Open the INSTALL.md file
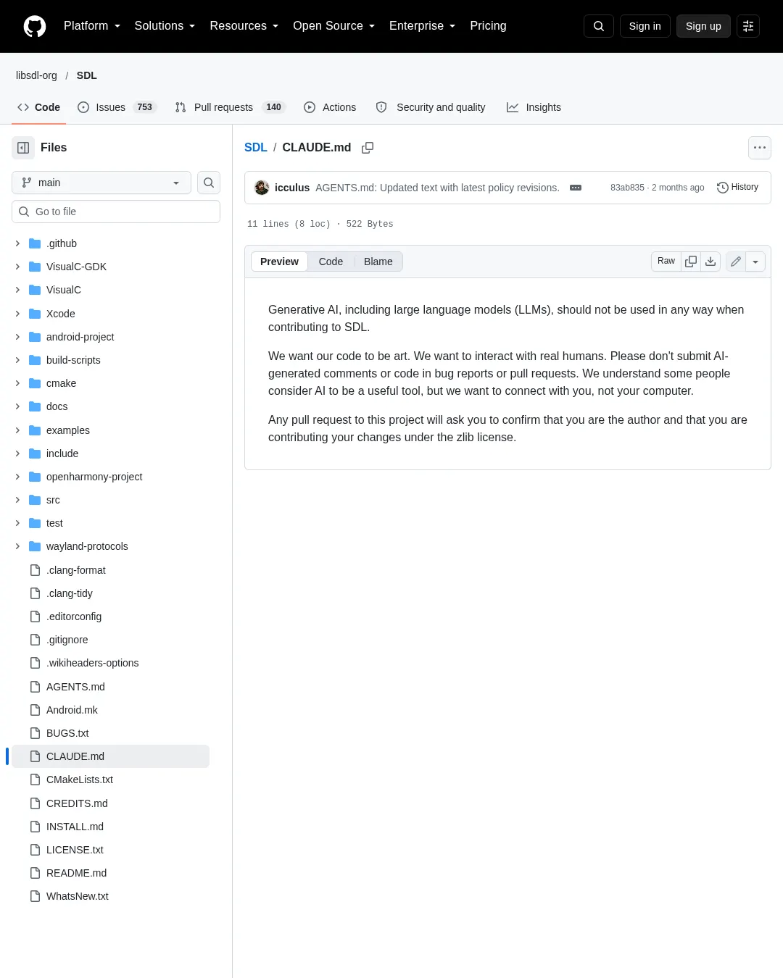Screen dimensions: 783x978 pos(75,827)
